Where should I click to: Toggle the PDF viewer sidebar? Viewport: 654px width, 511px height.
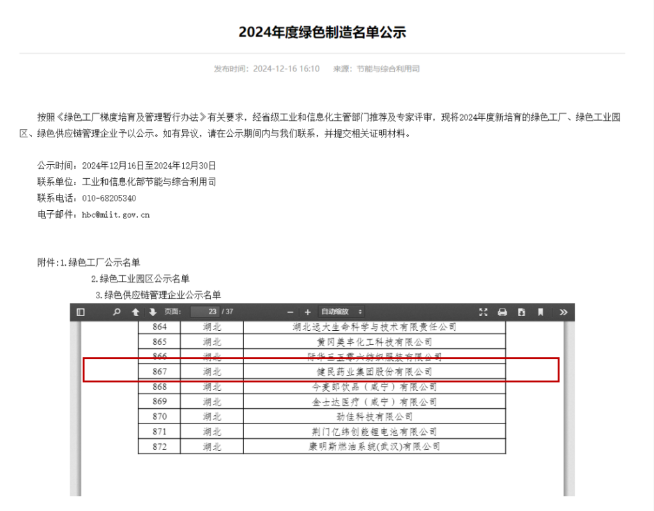coord(81,312)
